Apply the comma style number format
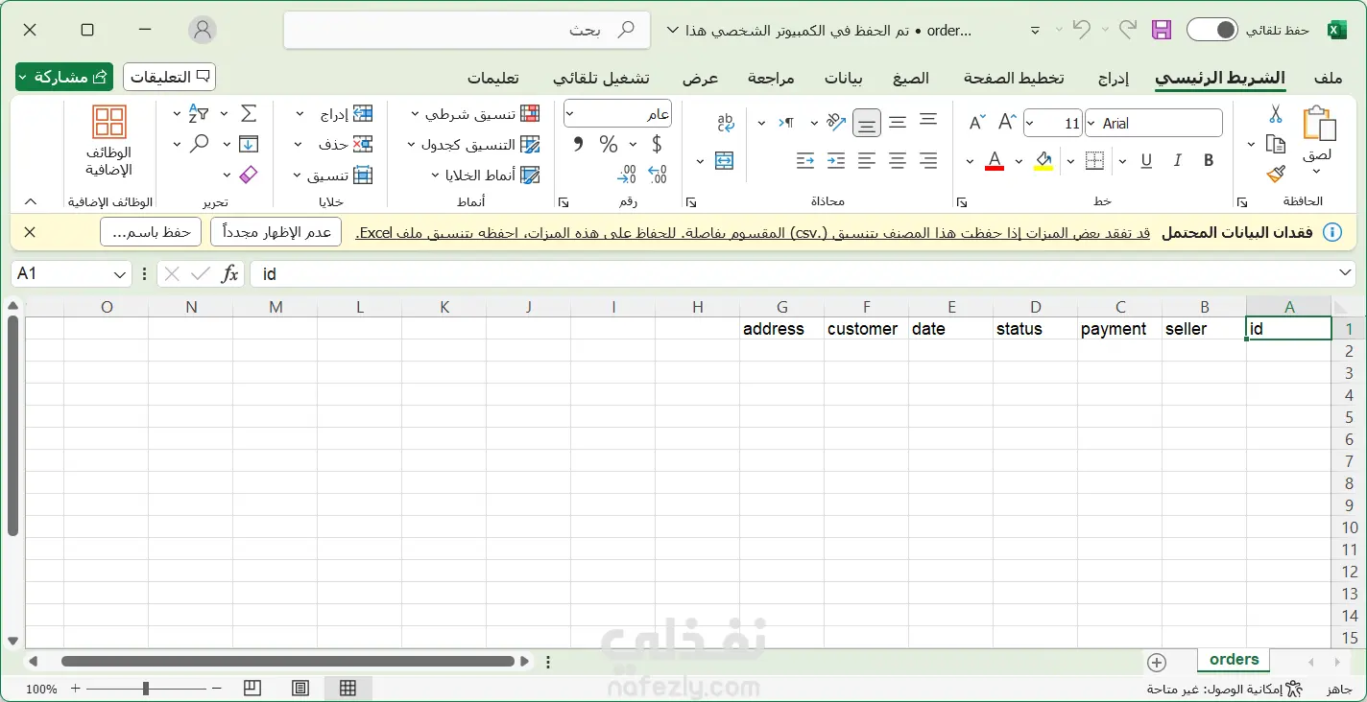This screenshot has width=1367, height=702. click(578, 145)
